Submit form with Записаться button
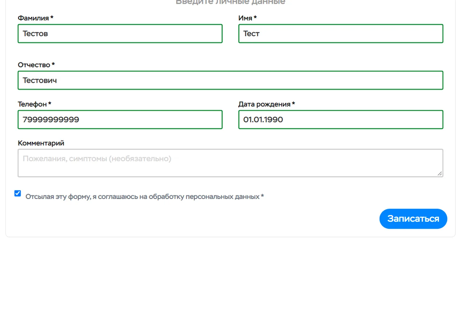This screenshot has width=461, height=320. coord(413,219)
